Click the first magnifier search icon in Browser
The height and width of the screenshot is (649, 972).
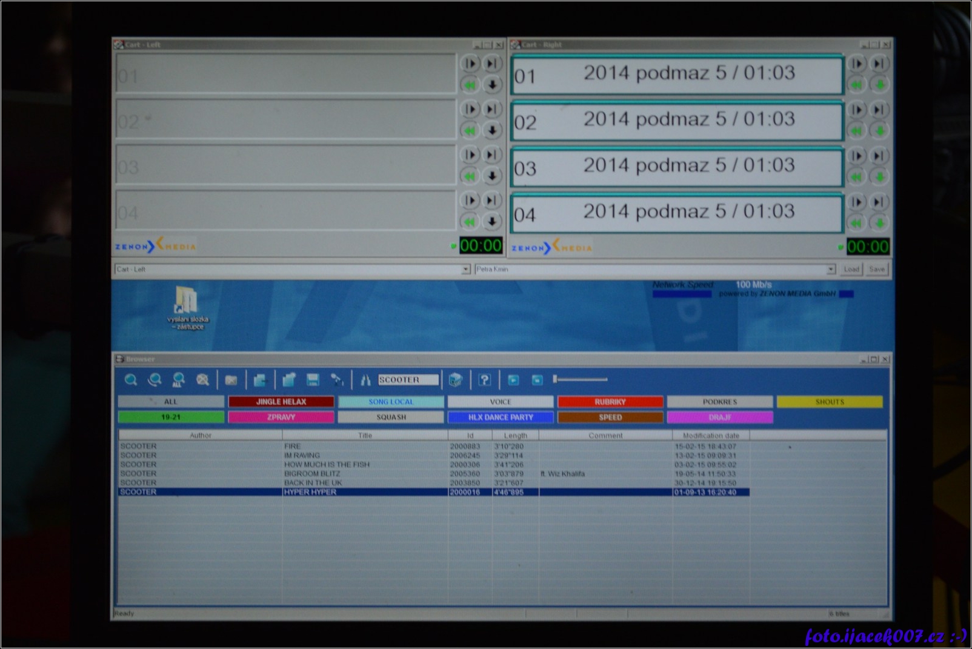130,380
